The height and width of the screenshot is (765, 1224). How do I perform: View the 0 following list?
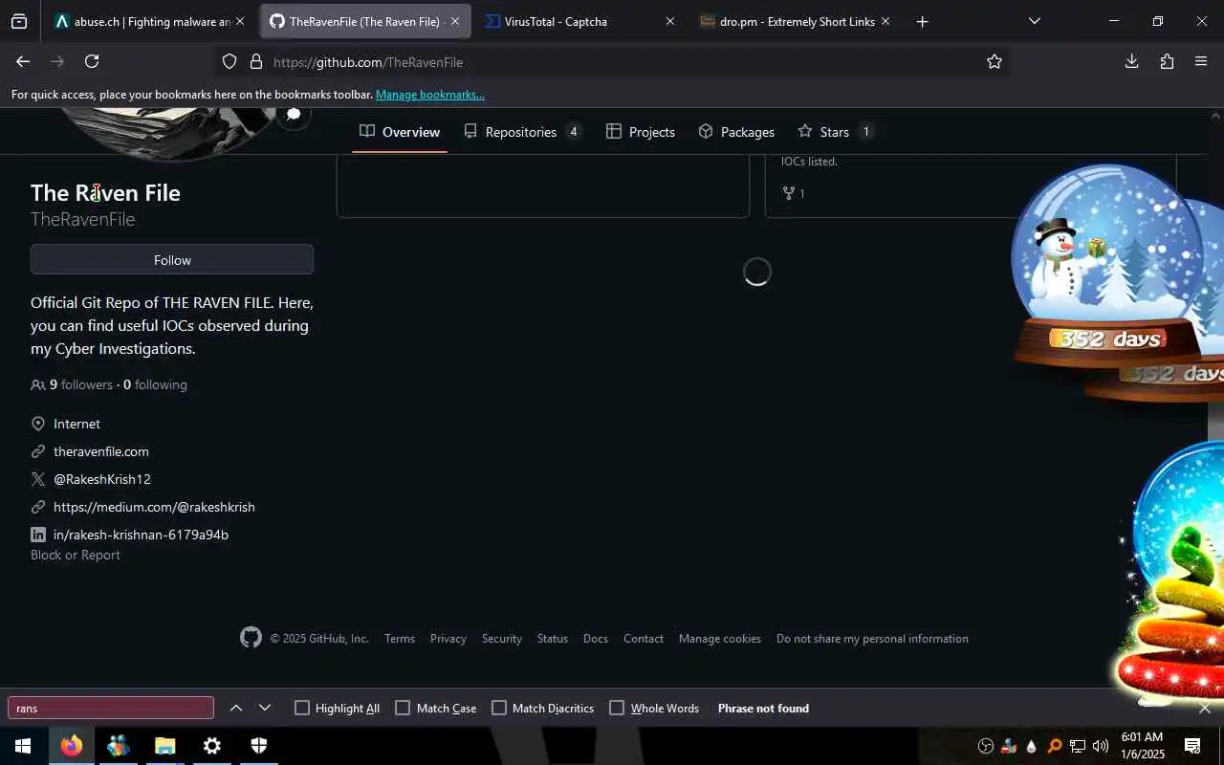155,384
